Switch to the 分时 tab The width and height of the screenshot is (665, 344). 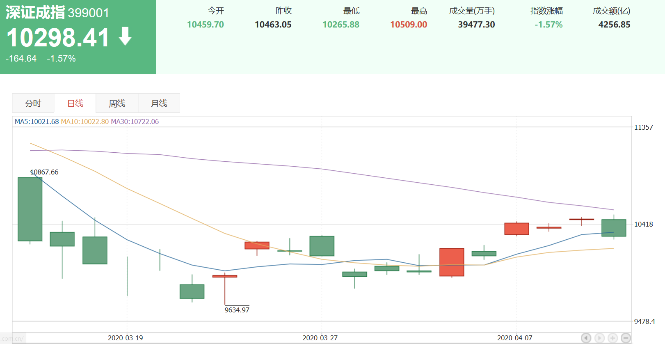click(x=33, y=103)
